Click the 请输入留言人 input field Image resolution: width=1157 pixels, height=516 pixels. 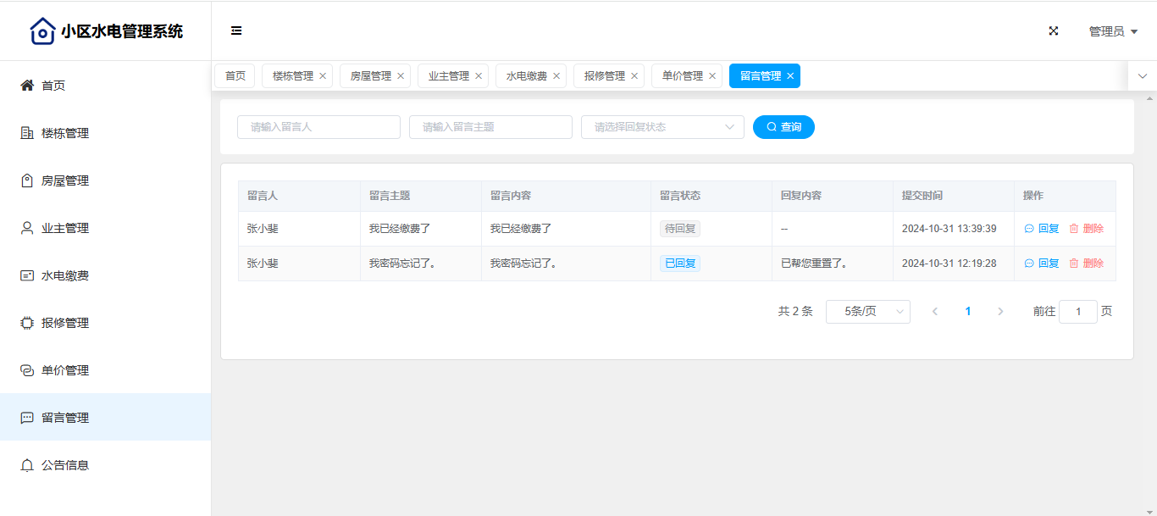coord(318,127)
